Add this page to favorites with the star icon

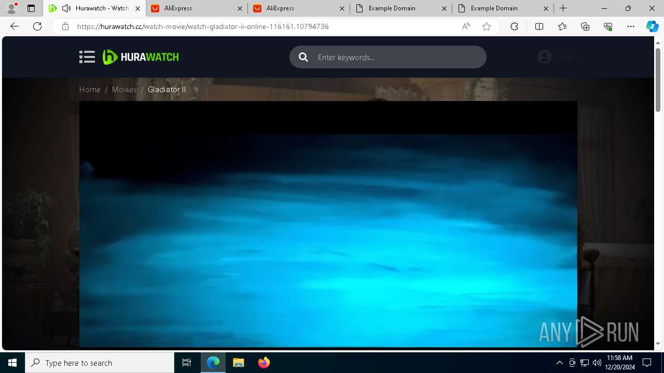(487, 26)
